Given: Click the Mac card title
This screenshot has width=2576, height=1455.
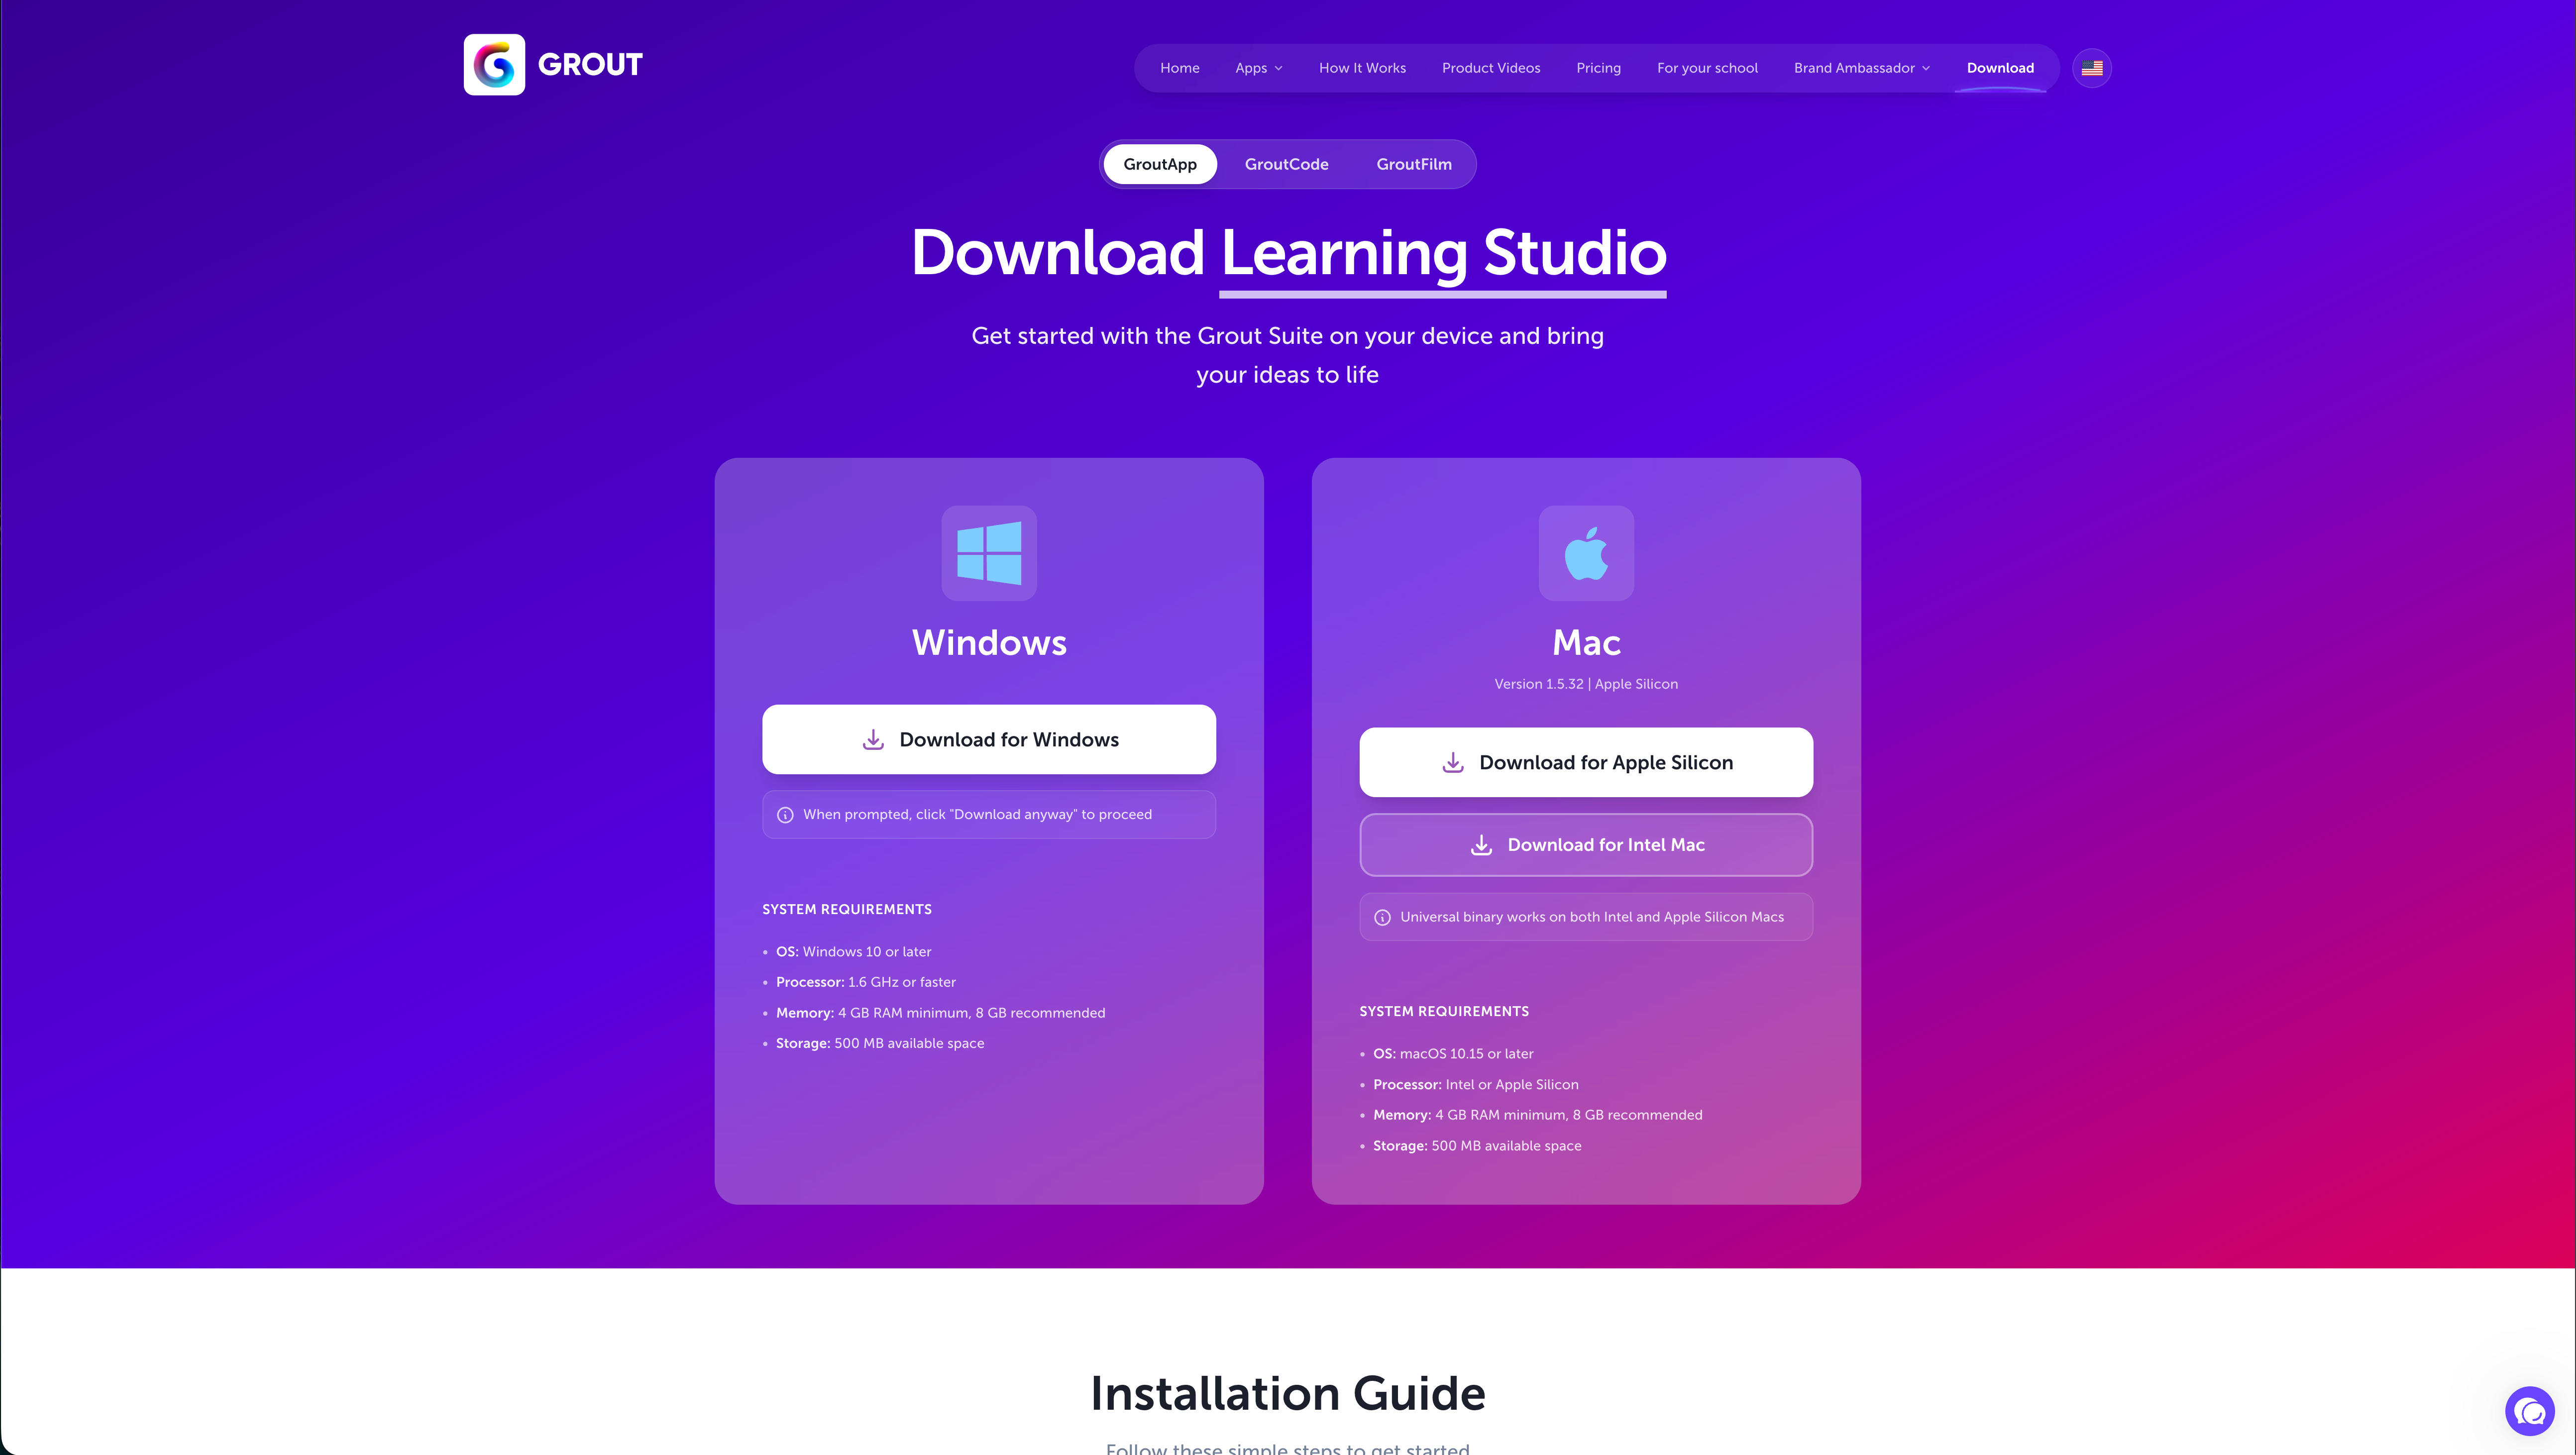Looking at the screenshot, I should (x=1586, y=642).
